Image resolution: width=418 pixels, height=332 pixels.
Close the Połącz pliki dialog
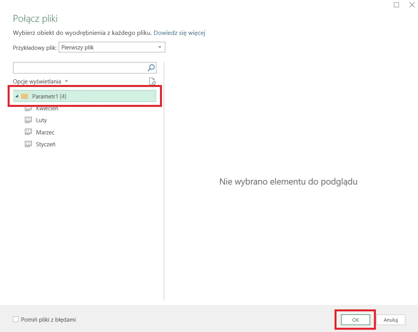coord(411,5)
